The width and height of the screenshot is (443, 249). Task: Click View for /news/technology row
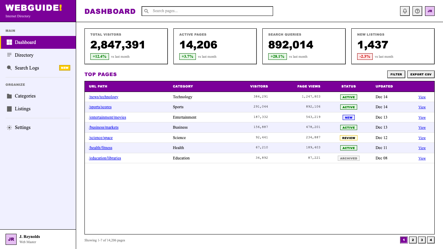pyautogui.click(x=422, y=97)
